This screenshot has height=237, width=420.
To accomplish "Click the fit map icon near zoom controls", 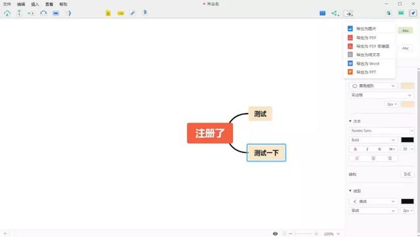I will (284, 234).
